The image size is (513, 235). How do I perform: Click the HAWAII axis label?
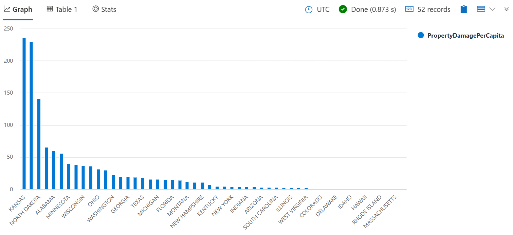coord(360,202)
